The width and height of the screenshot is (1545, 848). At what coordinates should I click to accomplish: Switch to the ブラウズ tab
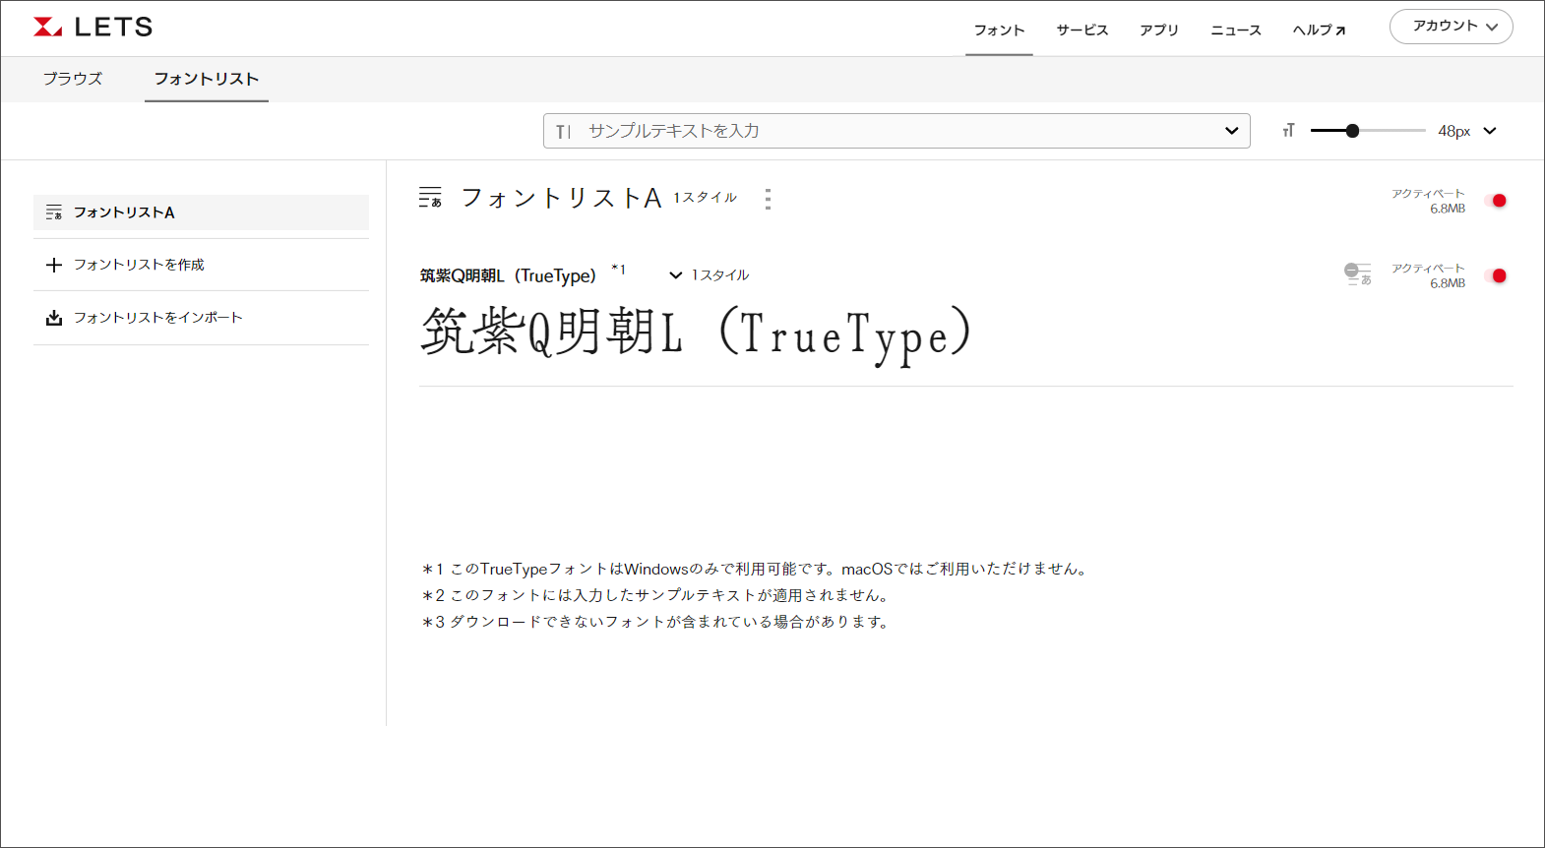[x=73, y=79]
